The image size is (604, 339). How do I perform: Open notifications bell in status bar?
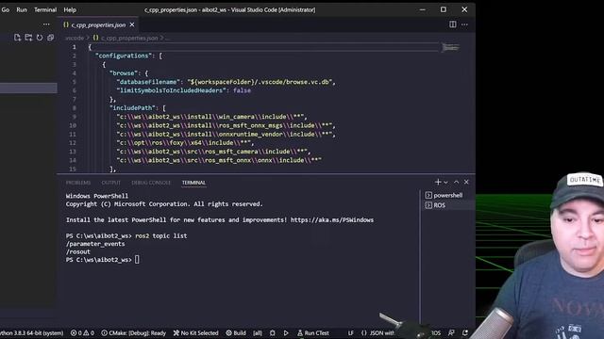(x=465, y=332)
